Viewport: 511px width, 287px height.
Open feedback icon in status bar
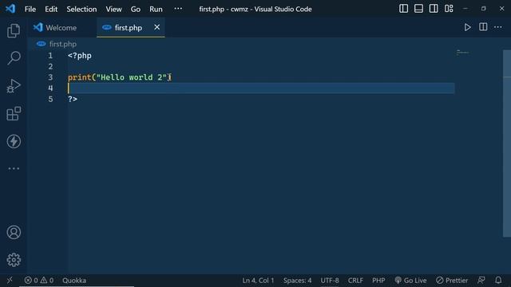(481, 280)
